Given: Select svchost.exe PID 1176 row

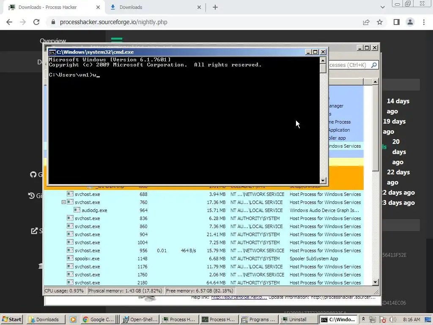Looking at the screenshot, I should coord(203,267).
